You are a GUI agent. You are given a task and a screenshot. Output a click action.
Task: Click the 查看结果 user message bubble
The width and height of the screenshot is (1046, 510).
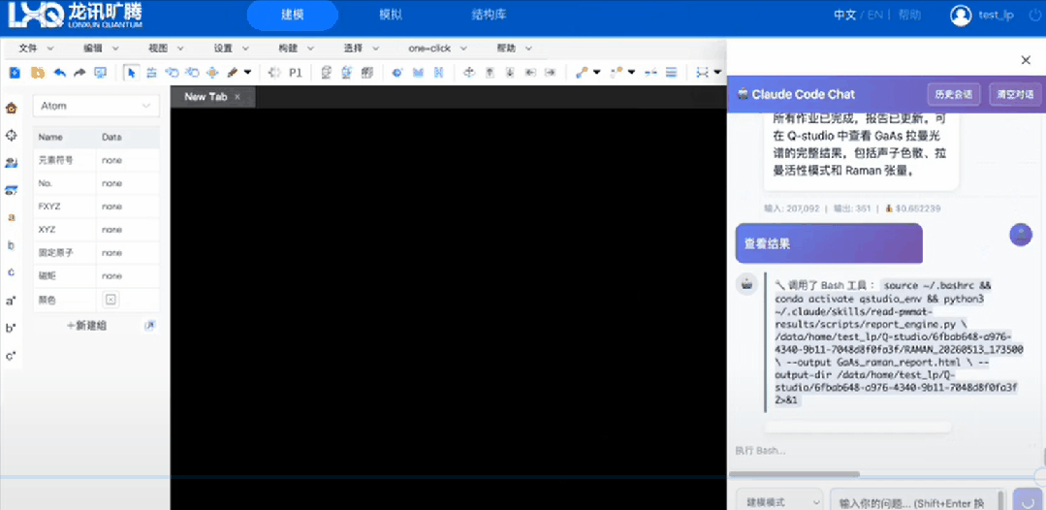coord(829,243)
